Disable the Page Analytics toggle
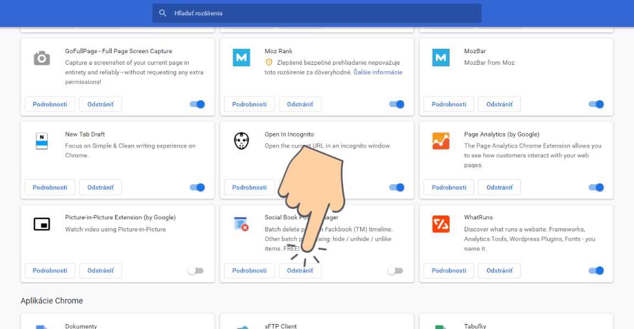This screenshot has height=329, width=634. click(596, 188)
